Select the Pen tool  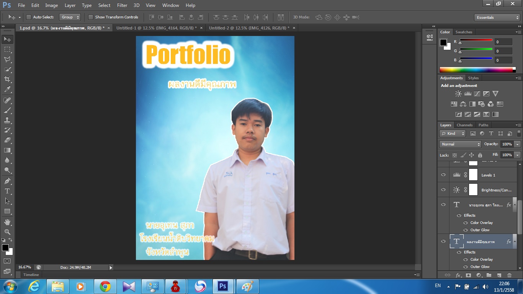pyautogui.click(x=7, y=181)
